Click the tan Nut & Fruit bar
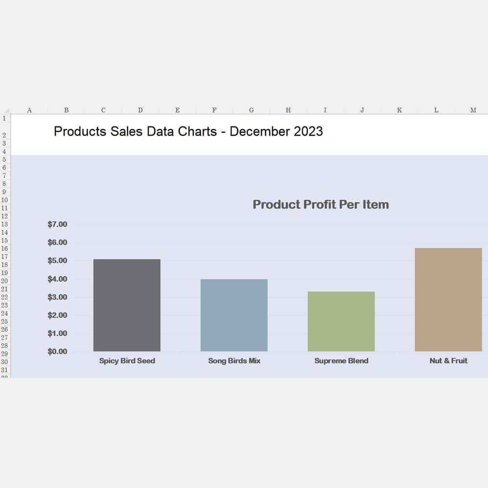488x488 pixels. pos(448,300)
